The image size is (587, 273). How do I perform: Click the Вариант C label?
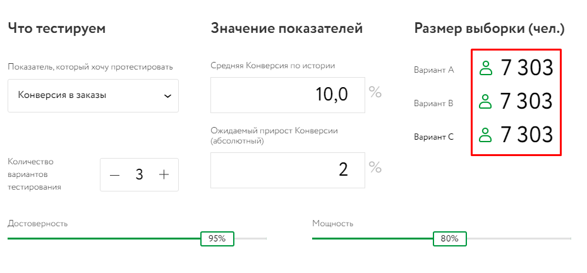pos(433,136)
